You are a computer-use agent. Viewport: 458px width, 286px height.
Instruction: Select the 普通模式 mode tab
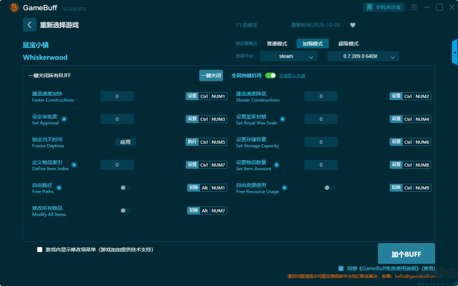pos(277,44)
